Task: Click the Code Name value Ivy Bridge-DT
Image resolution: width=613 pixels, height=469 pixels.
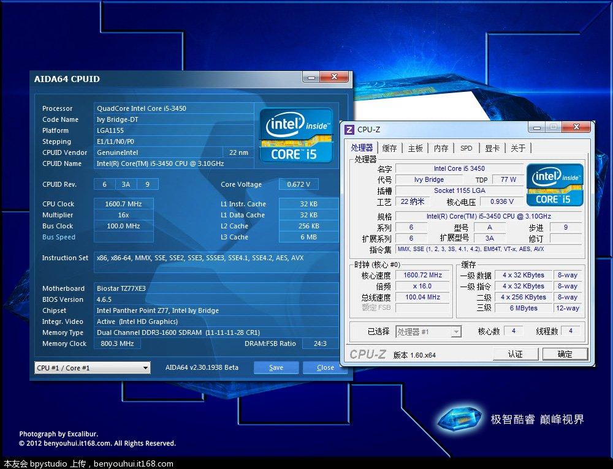Action: 173,119
